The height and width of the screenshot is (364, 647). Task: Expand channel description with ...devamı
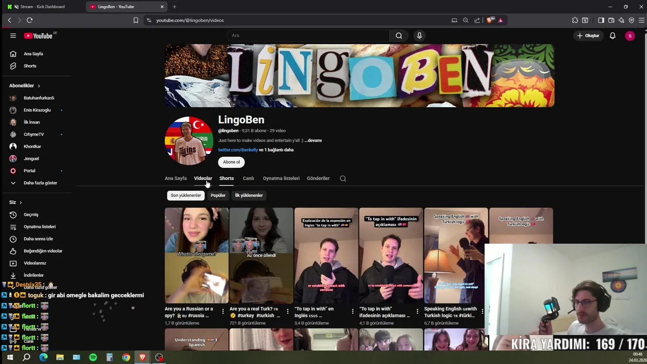(x=313, y=141)
